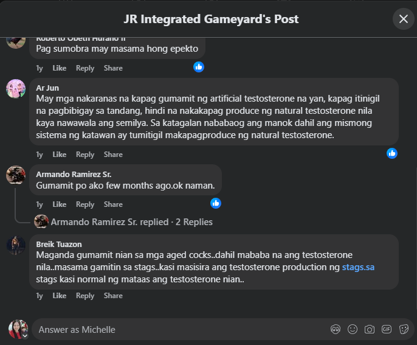
Task: Open the stags.sa link
Action: [x=357, y=267]
